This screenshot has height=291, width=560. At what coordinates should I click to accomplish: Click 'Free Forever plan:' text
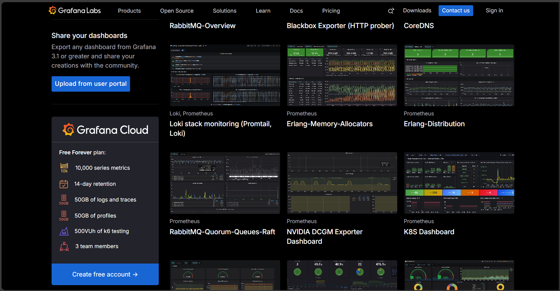coord(82,152)
